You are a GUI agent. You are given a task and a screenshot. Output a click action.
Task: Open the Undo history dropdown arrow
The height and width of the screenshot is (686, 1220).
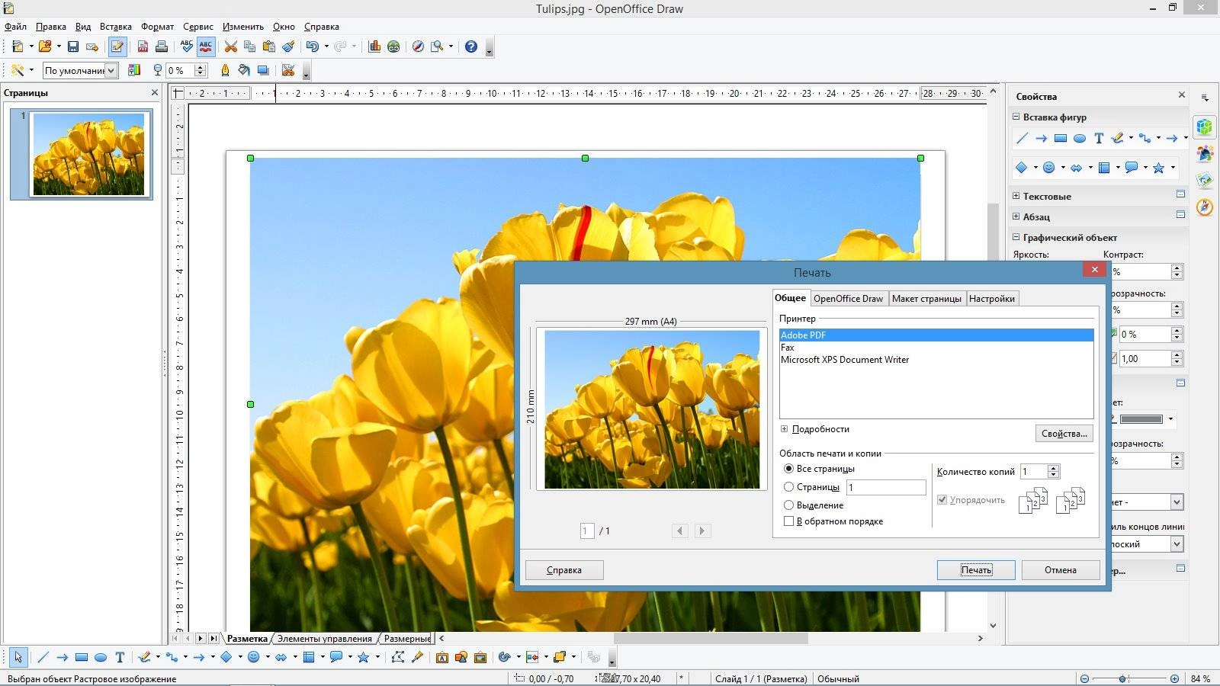(326, 46)
